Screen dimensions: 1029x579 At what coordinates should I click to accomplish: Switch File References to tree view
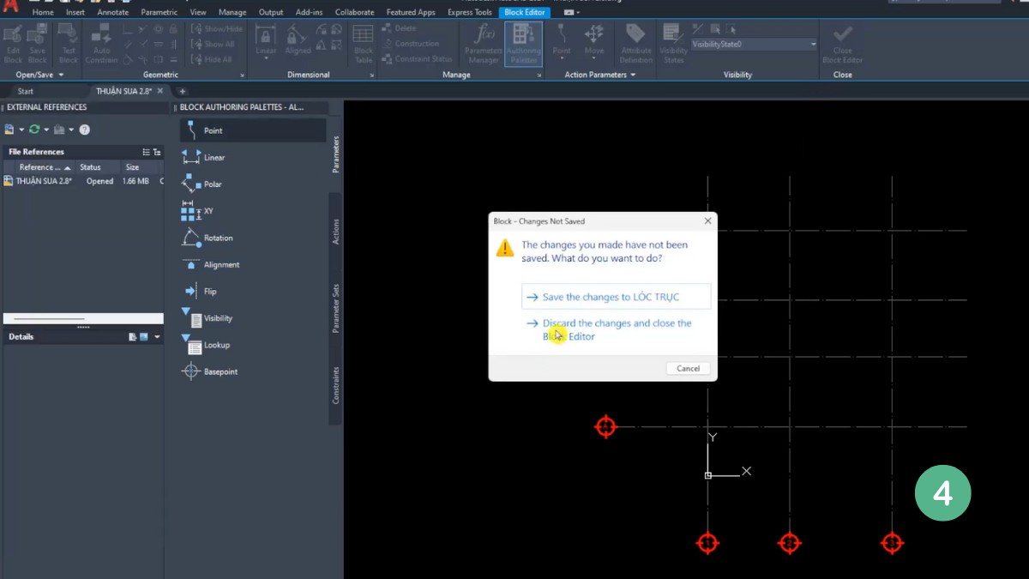[x=157, y=152]
